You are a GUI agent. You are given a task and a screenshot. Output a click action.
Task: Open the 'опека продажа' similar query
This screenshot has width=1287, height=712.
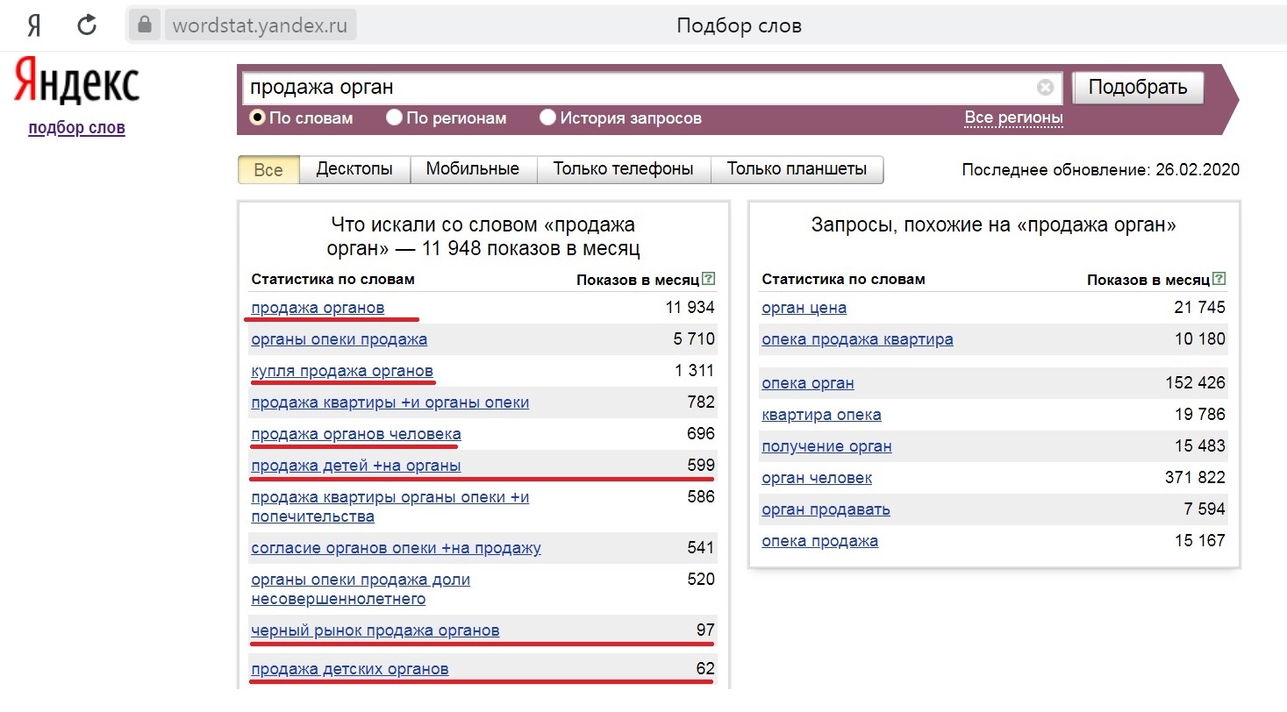tap(819, 541)
